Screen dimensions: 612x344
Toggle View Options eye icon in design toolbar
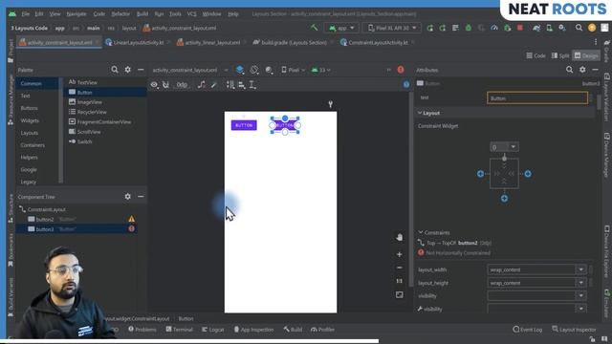pyautogui.click(x=154, y=85)
